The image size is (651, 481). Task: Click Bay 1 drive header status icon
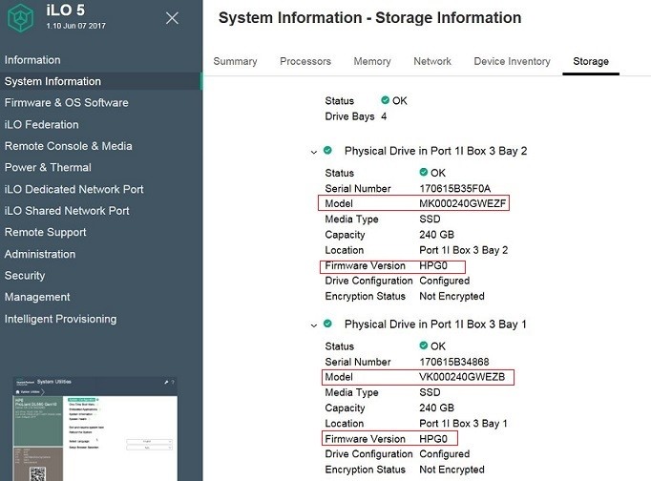tap(327, 324)
